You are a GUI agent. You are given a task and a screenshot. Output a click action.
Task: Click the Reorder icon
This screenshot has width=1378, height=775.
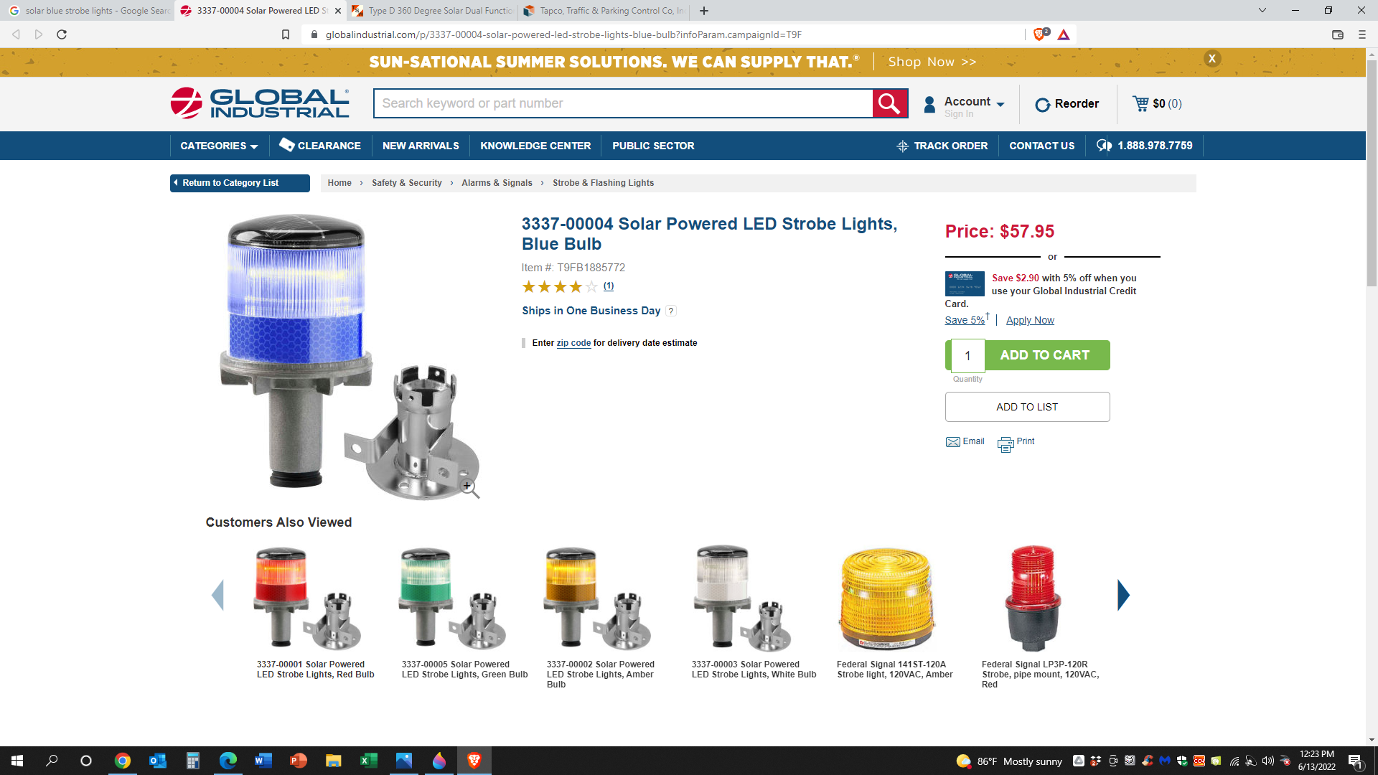click(x=1042, y=105)
